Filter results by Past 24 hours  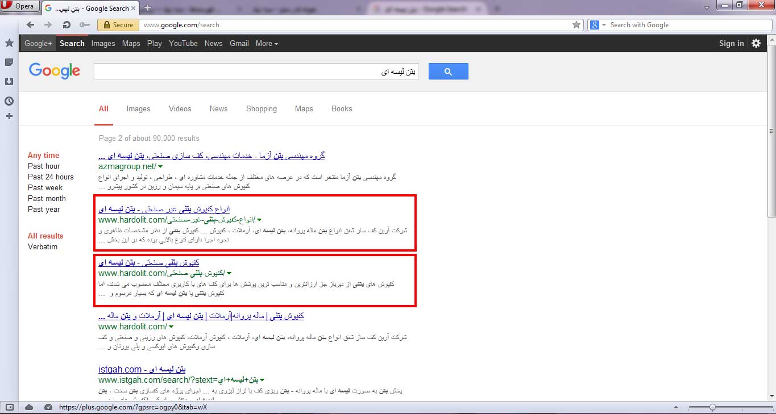pyautogui.click(x=51, y=177)
